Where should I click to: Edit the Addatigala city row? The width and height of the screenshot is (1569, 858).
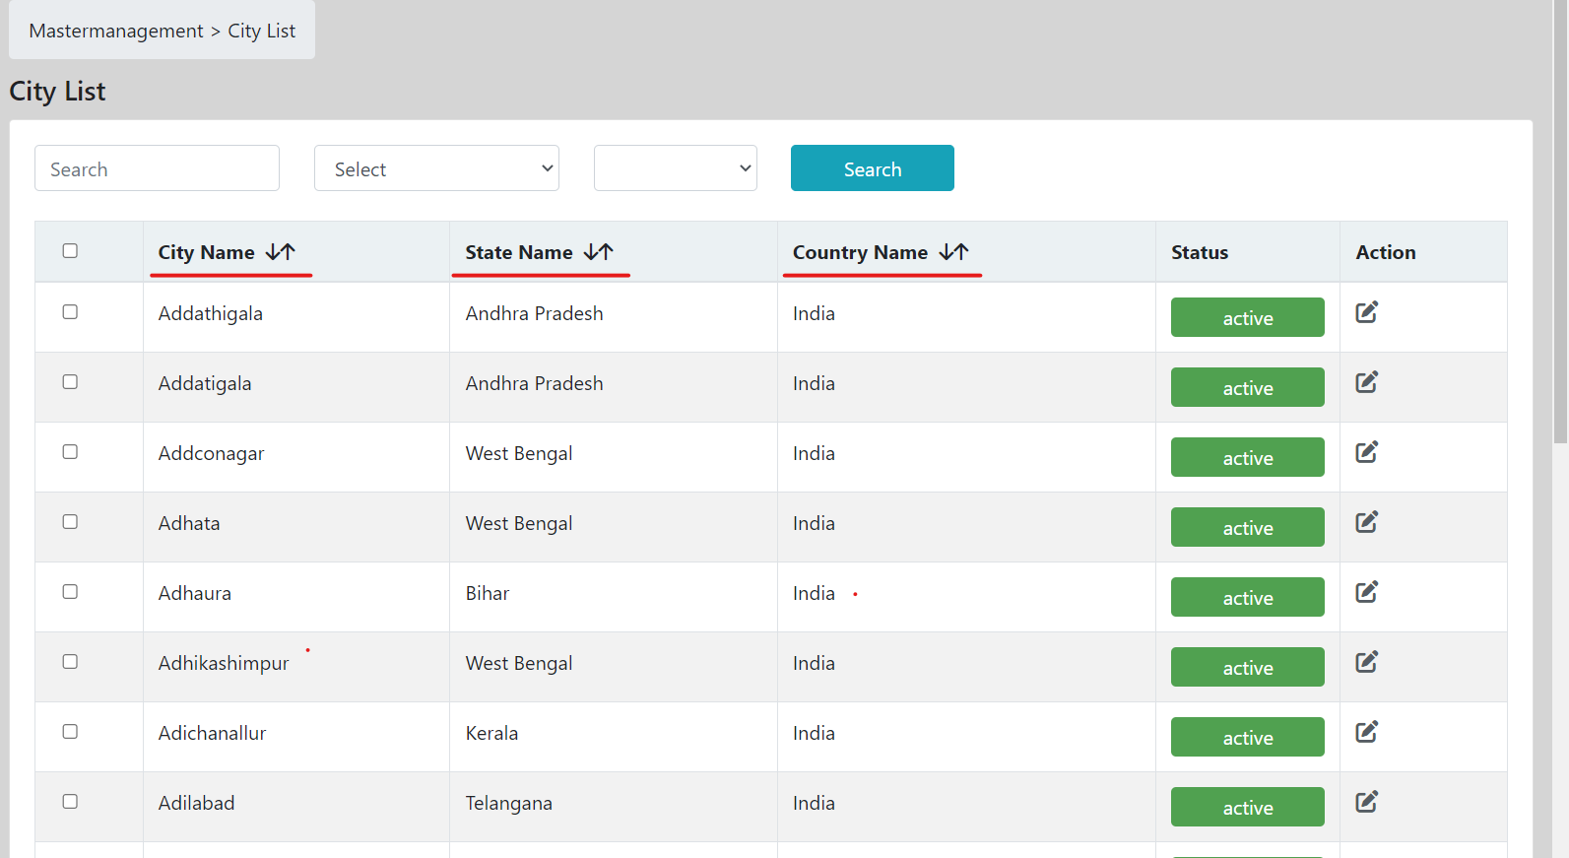point(1366,382)
